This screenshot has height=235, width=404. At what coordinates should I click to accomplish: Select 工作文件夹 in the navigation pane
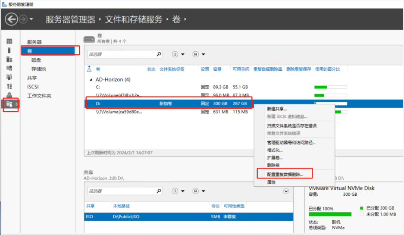(39, 96)
